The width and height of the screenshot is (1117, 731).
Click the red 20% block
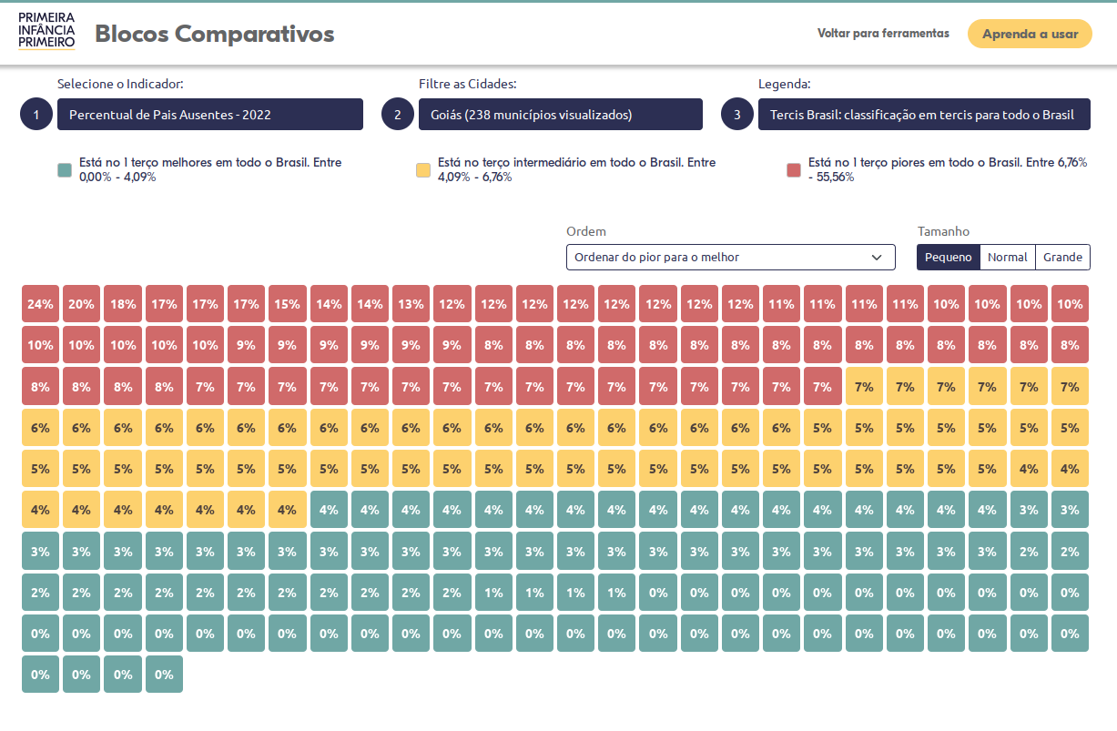click(81, 304)
